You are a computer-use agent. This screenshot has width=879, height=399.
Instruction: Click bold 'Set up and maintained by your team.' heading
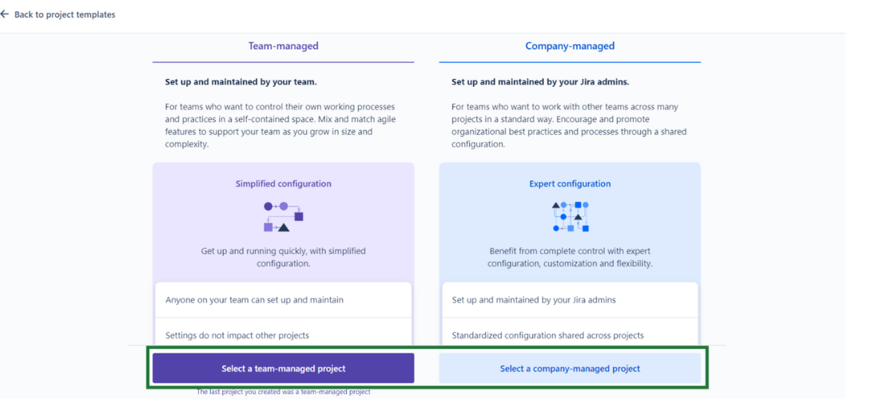tap(241, 81)
